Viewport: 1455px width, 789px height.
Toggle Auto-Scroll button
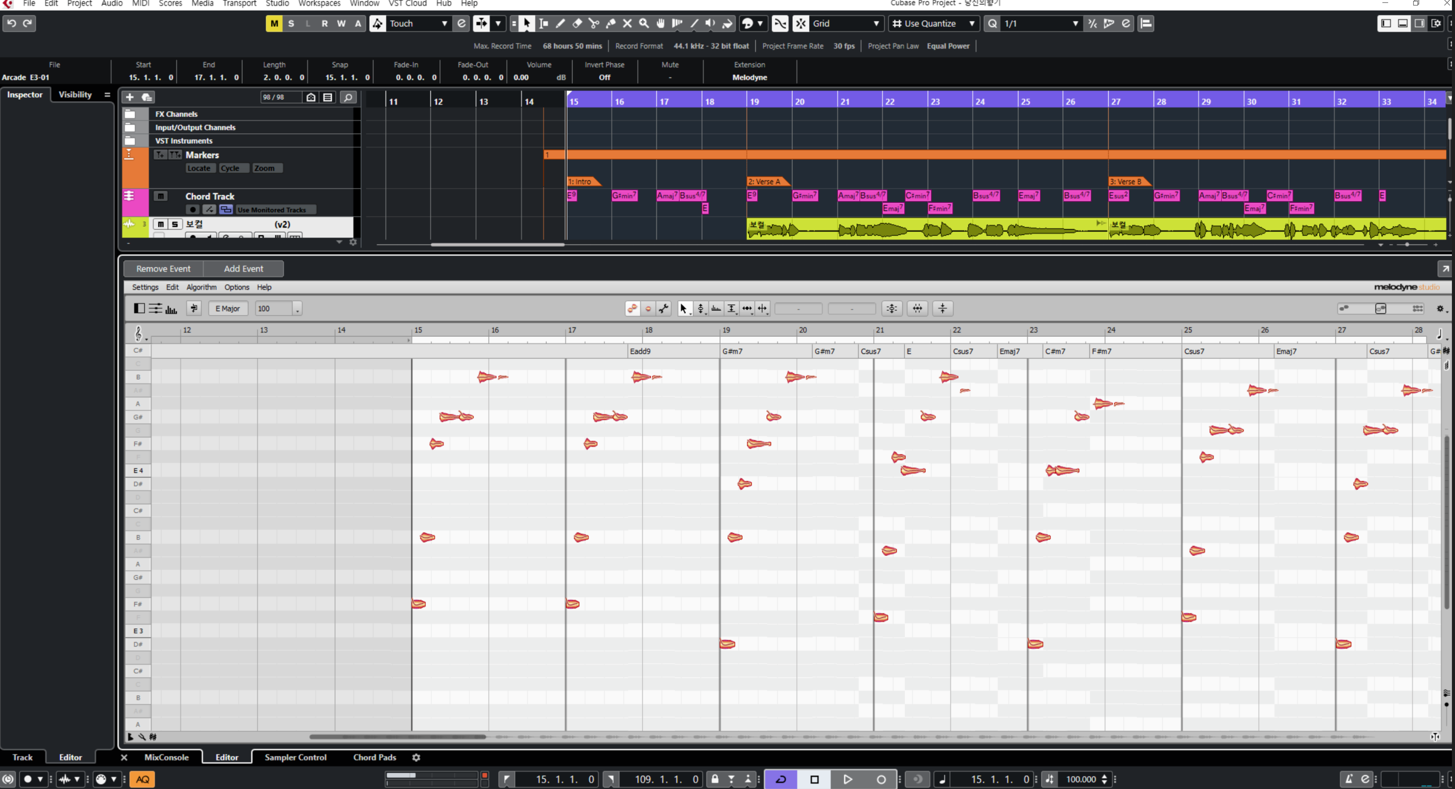coord(481,23)
